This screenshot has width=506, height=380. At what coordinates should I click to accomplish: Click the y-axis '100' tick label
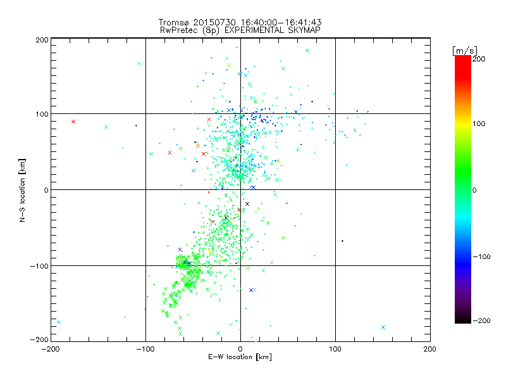(42, 114)
